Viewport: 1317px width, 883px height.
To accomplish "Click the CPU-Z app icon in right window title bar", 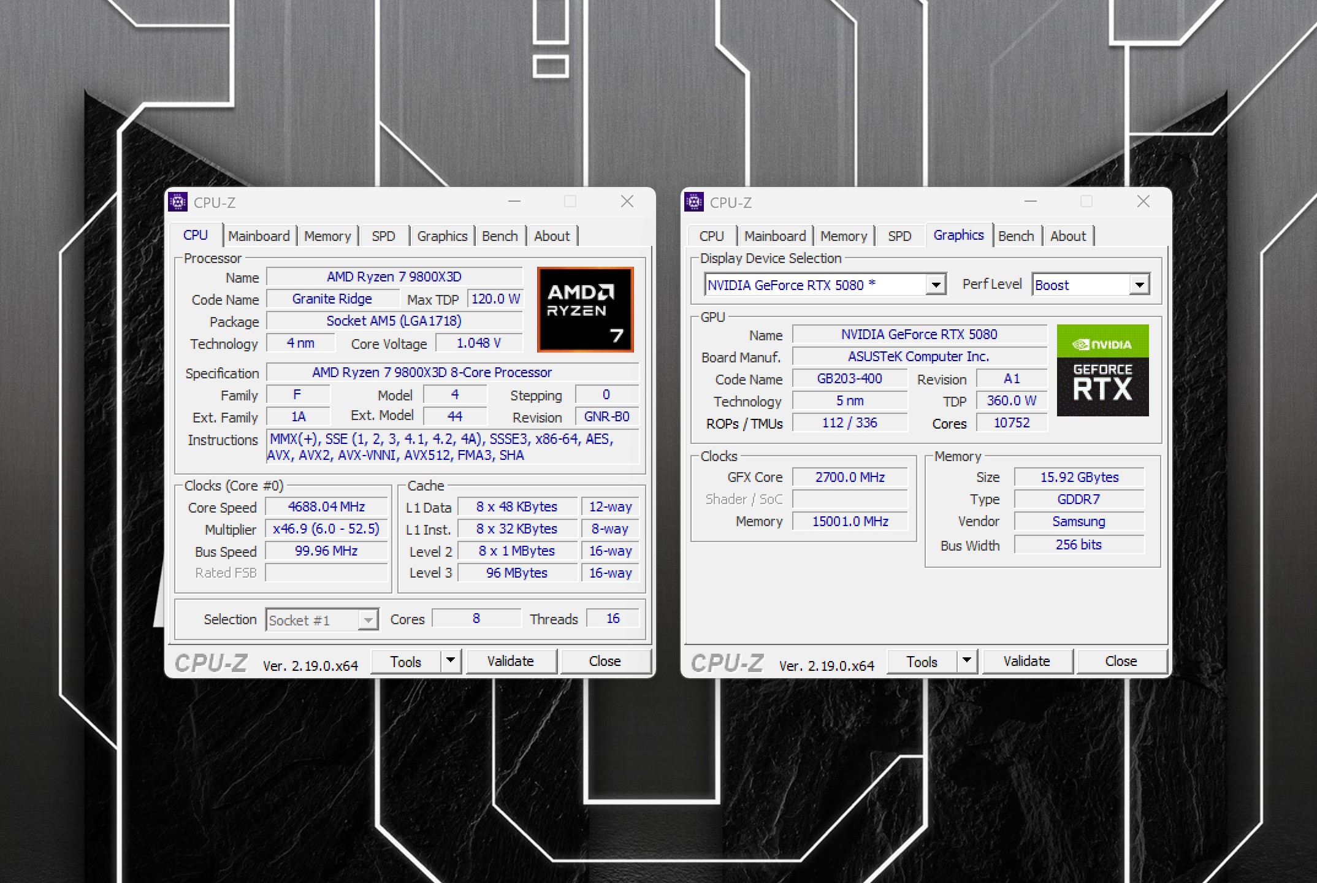I will tap(694, 202).
